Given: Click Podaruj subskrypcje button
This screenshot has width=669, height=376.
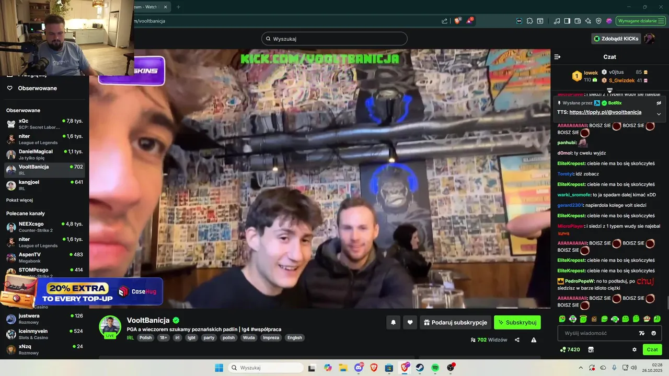Looking at the screenshot, I should [x=455, y=323].
